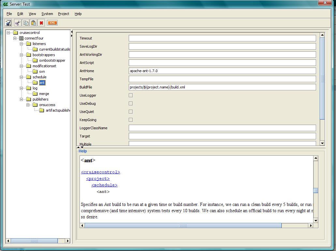336x251 pixels.
Task: Open the System menu
Action: [47, 14]
